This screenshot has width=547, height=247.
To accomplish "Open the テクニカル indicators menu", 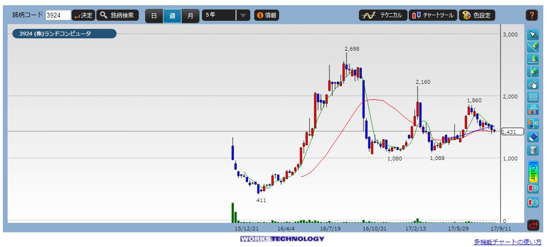I will (x=383, y=15).
